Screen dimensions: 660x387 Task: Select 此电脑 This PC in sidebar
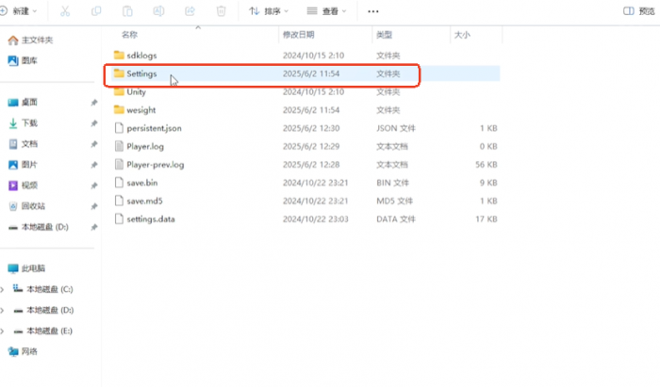(26, 268)
